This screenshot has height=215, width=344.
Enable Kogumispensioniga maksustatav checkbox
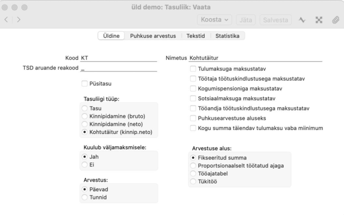[193, 88]
